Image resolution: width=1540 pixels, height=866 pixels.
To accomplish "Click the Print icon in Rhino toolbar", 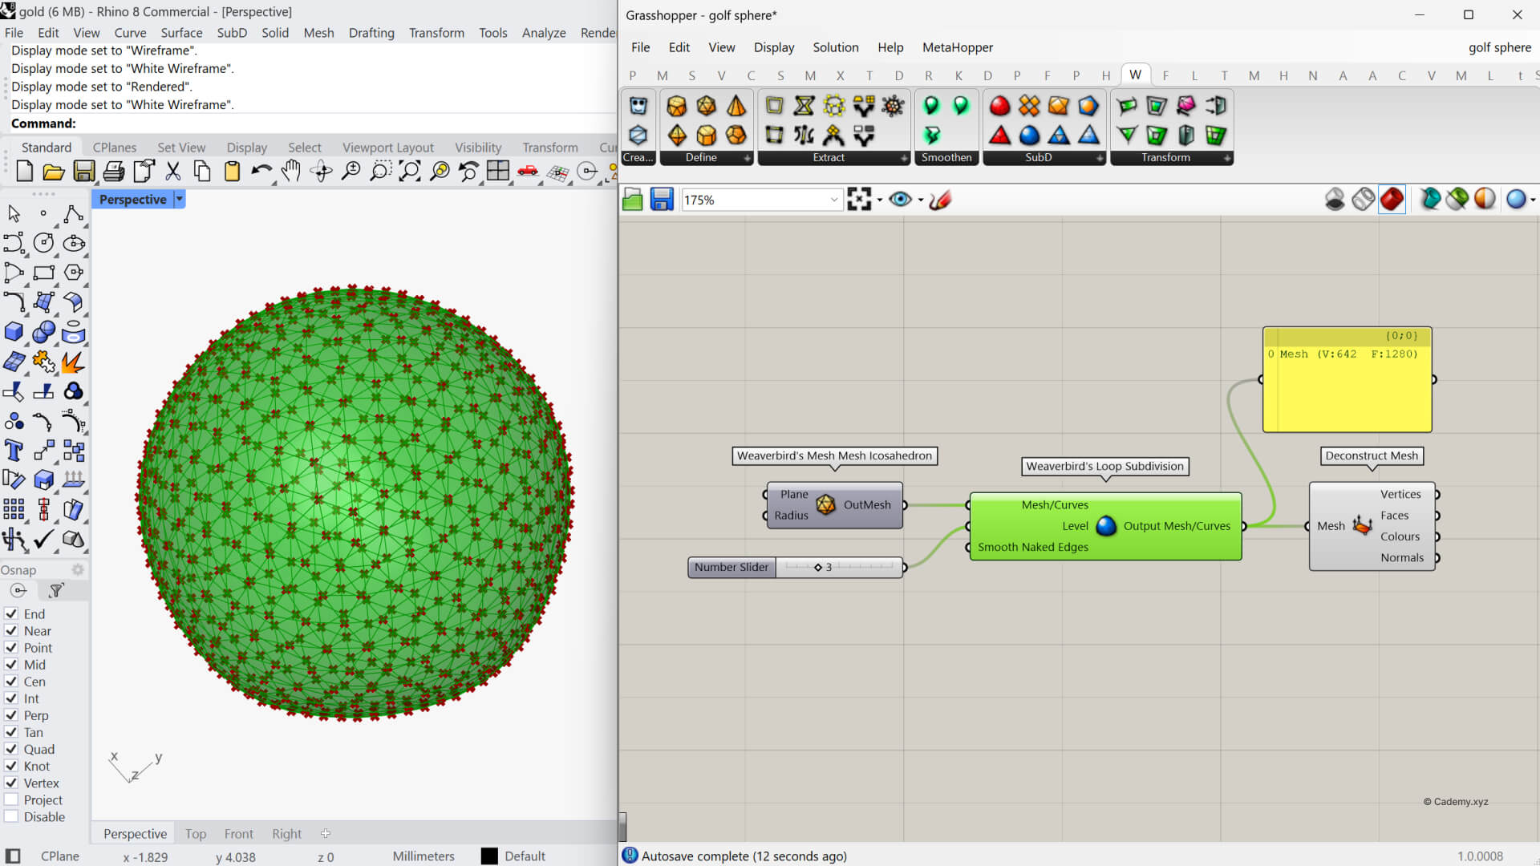I will (x=114, y=171).
